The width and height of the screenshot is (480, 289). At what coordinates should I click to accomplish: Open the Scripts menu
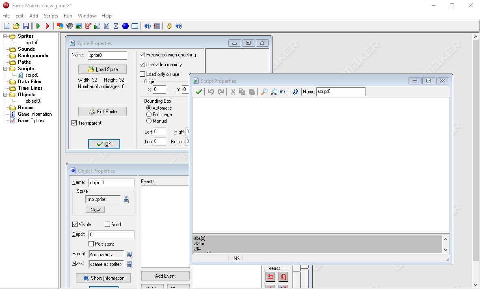(51, 15)
